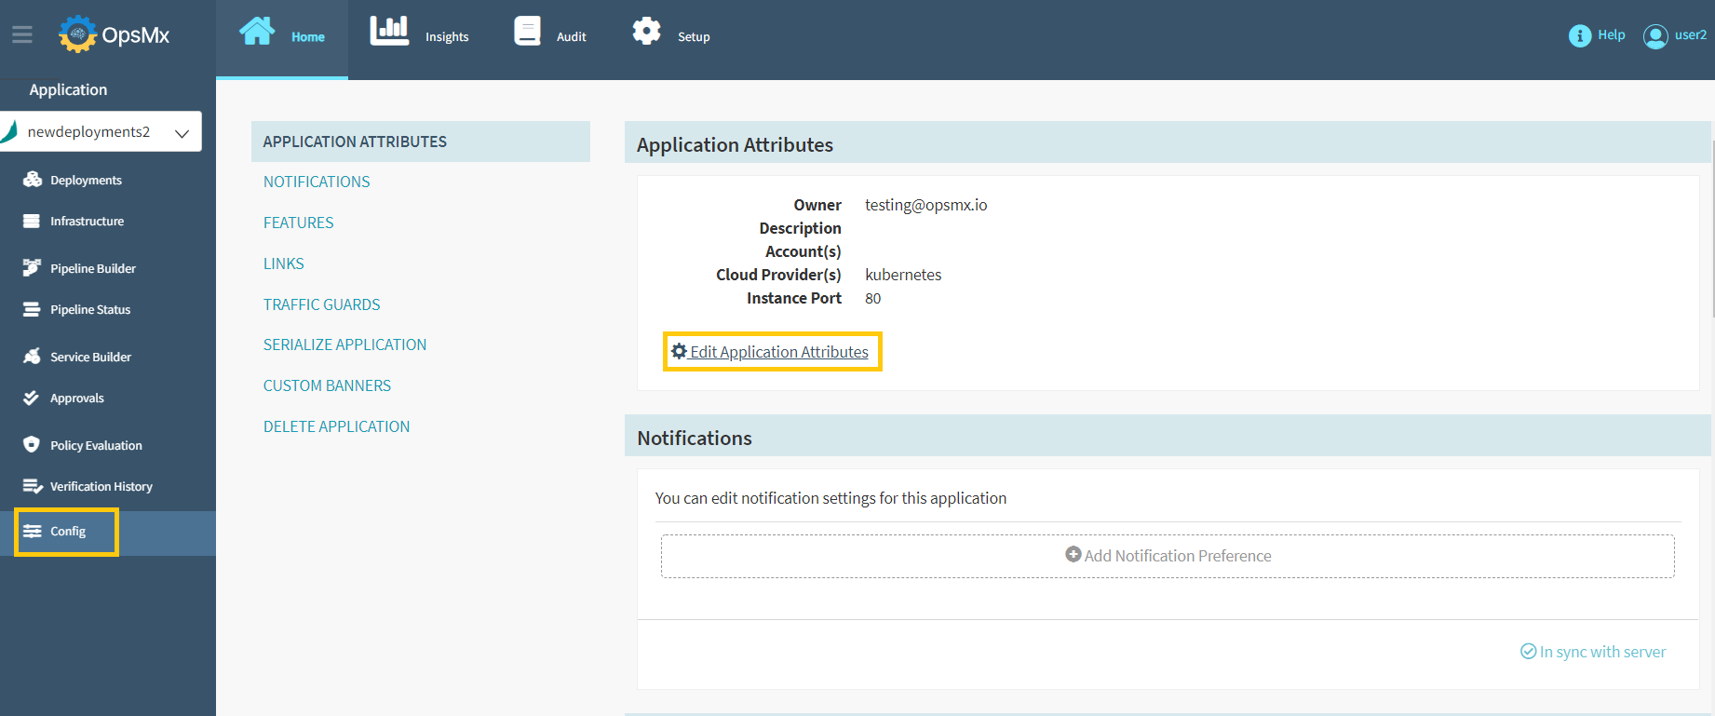
Task: Select the NOTIFICATIONS section link
Action: (317, 182)
